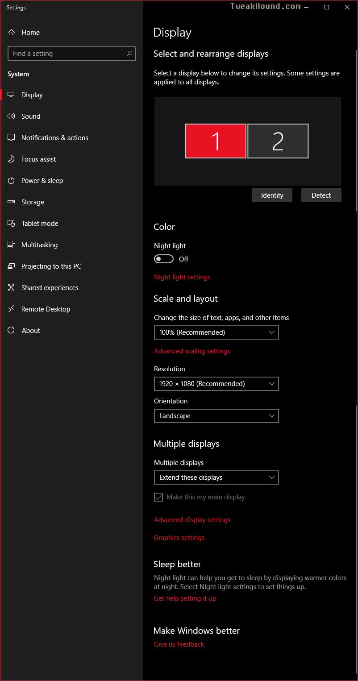
Task: Open Advanced display settings link
Action: point(192,520)
